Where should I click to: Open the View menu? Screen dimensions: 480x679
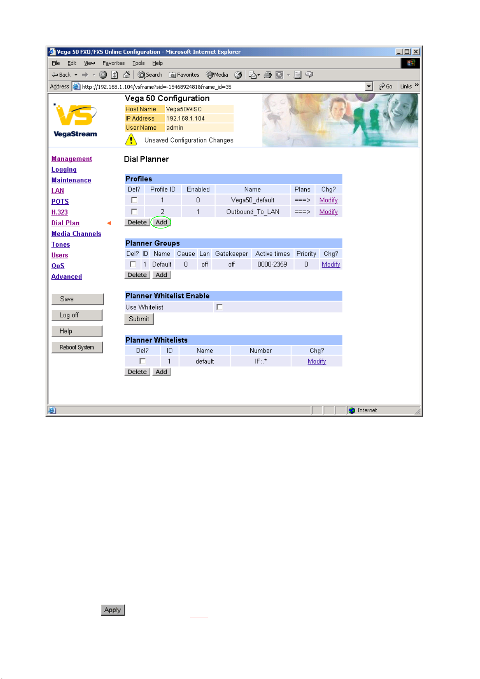pyautogui.click(x=89, y=63)
